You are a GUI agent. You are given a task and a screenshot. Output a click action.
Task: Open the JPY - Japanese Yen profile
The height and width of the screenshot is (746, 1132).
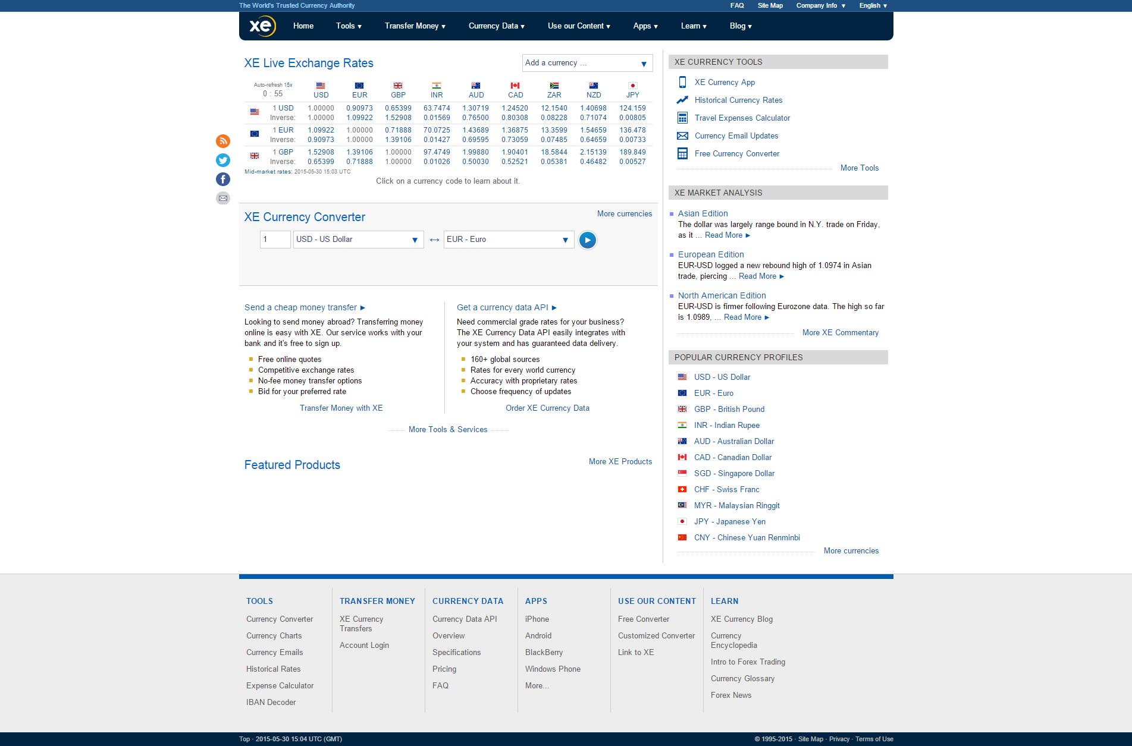point(730,522)
